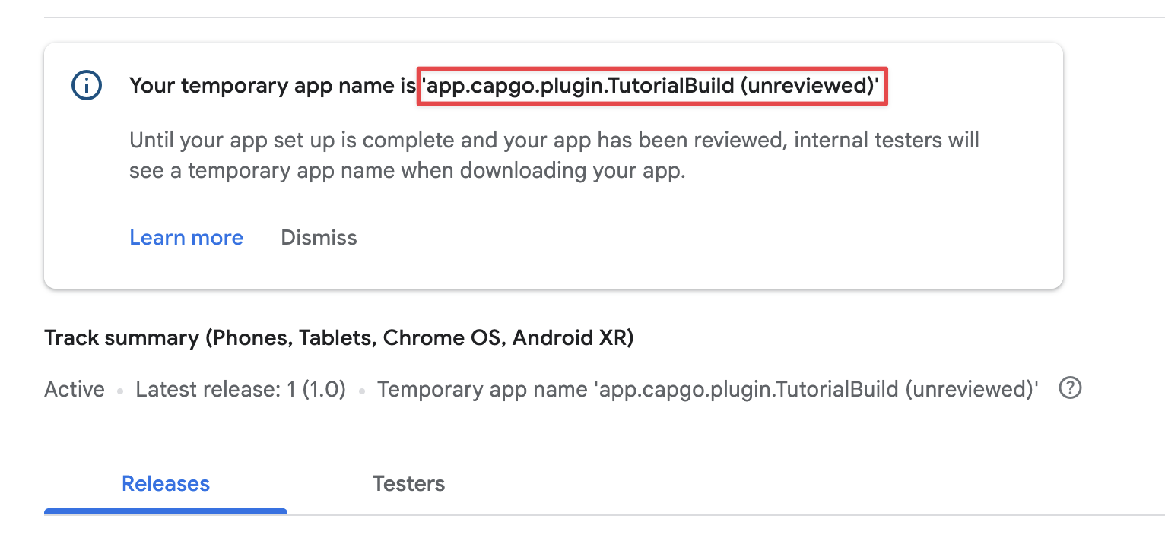Select the 'Active' status label
Viewport: 1165px width, 541px height.
(74, 388)
